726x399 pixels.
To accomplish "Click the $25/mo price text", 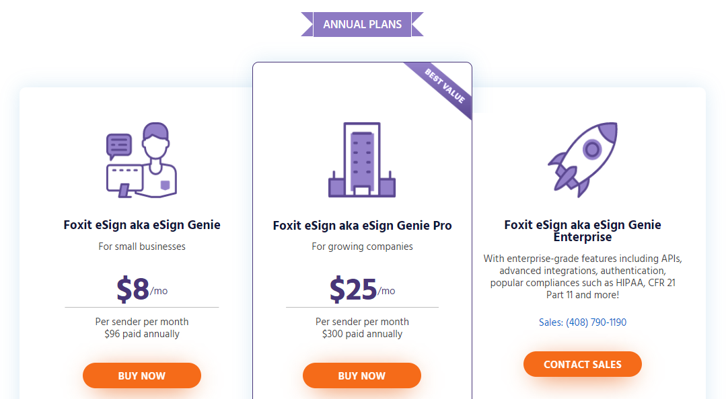I will coord(361,289).
